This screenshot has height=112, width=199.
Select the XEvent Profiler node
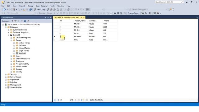point(16,87)
